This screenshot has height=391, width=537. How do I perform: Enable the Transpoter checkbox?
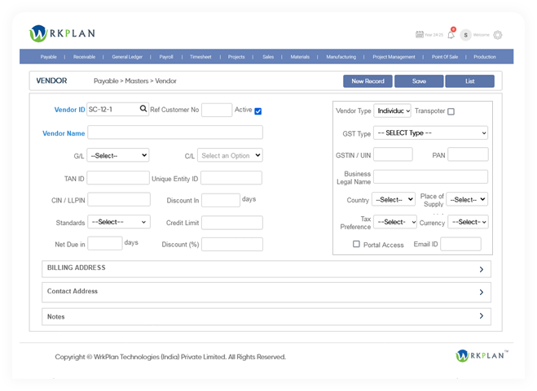coord(451,111)
